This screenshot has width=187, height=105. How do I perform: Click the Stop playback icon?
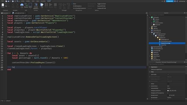click(55, 5)
